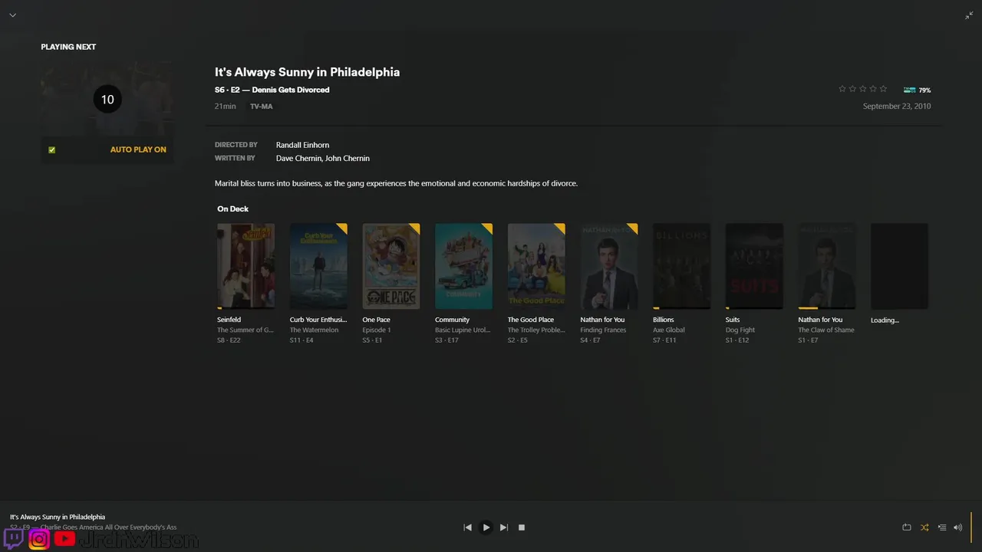Skip to the previous track

(x=467, y=527)
